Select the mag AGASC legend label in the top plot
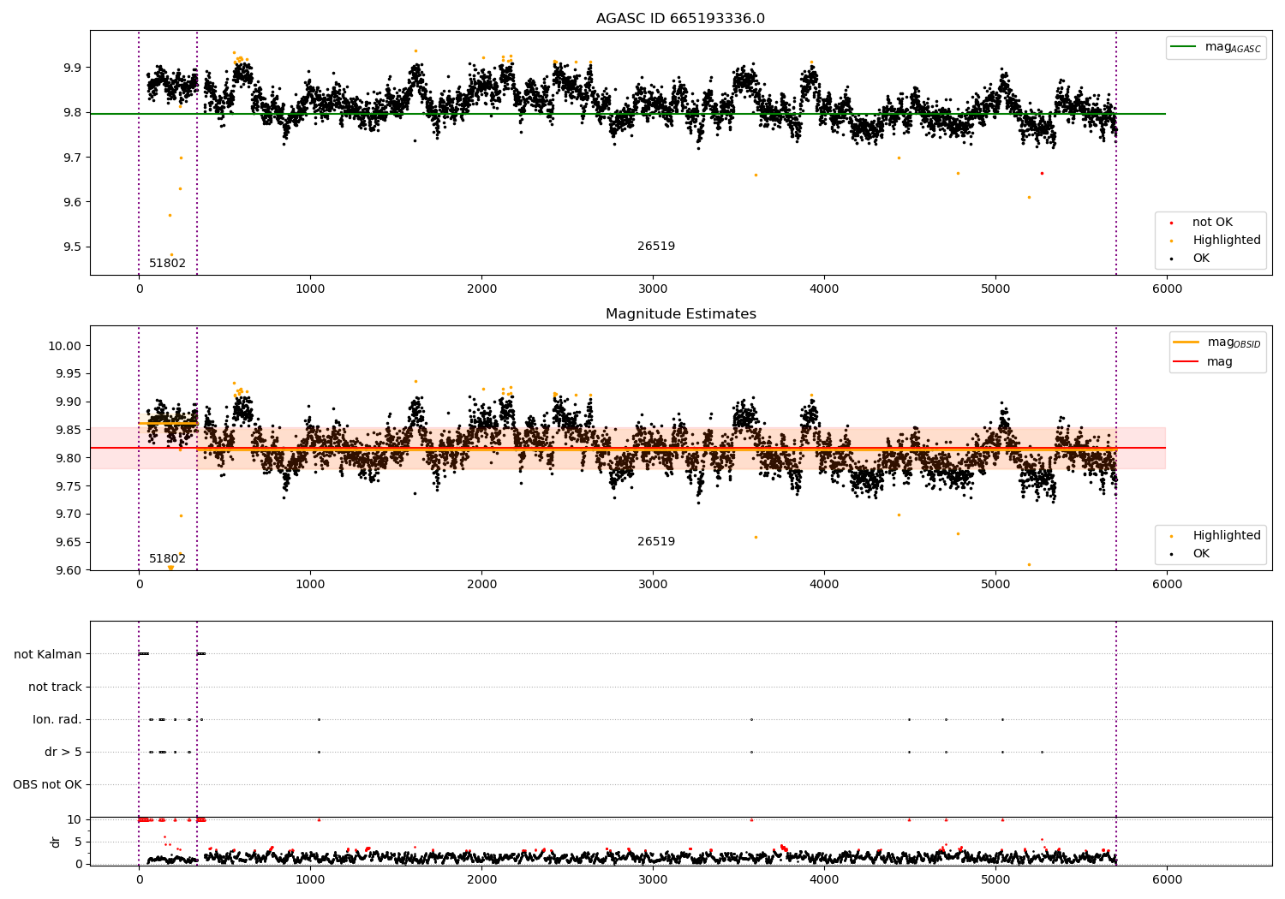1285x899 pixels. (x=1233, y=47)
